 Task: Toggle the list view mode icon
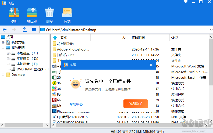34,30
